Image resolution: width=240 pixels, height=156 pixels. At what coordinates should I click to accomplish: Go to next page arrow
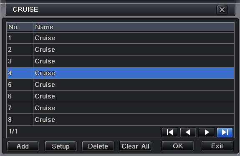[x=206, y=132]
